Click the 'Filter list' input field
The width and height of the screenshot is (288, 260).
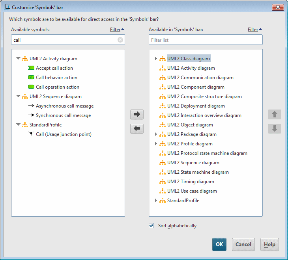[206, 40]
